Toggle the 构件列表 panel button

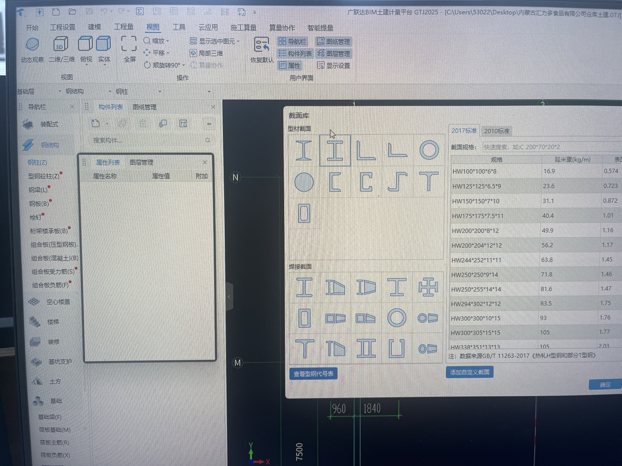(x=295, y=54)
